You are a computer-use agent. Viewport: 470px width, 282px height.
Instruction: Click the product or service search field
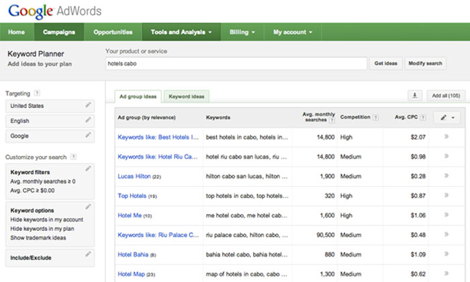(236, 63)
